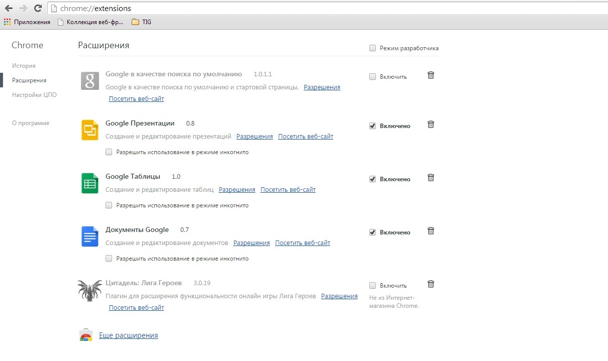Remove Цитадель: Лига Героев using its trash icon
The height and width of the screenshot is (361, 608).
pos(431,284)
